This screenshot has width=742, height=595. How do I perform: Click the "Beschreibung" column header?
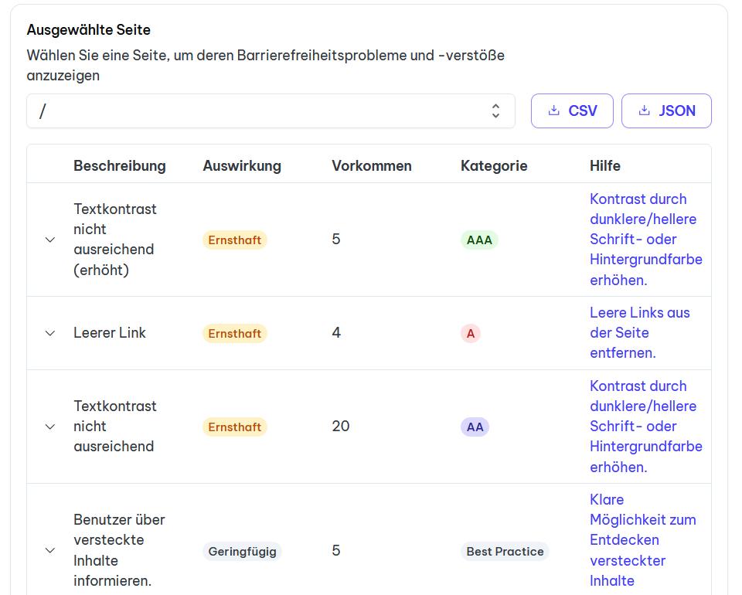120,165
